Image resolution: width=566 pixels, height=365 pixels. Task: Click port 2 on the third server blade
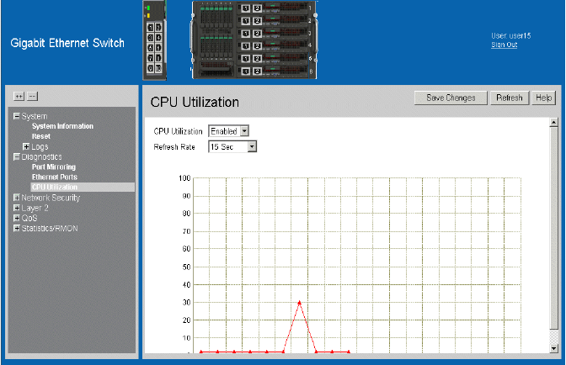pos(258,33)
